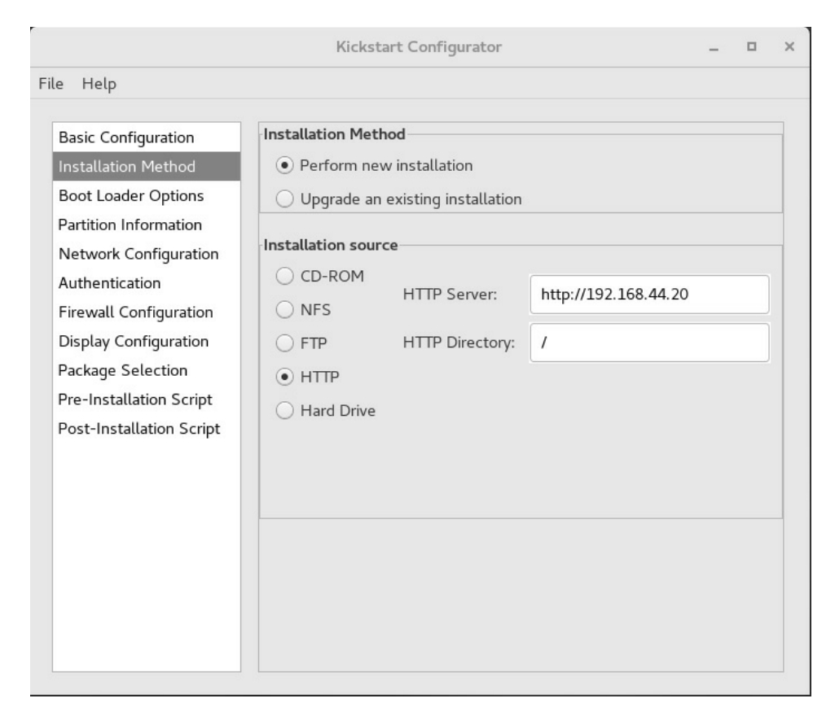The width and height of the screenshot is (835, 716).
Task: Open Post-Installation Script section
Action: (139, 429)
